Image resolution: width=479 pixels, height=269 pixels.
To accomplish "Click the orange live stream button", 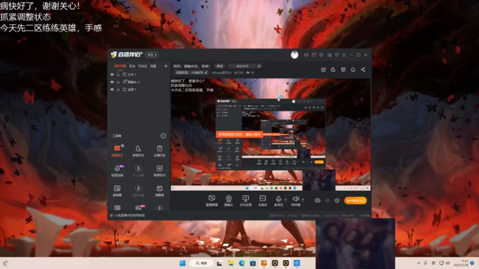I will coord(355,200).
